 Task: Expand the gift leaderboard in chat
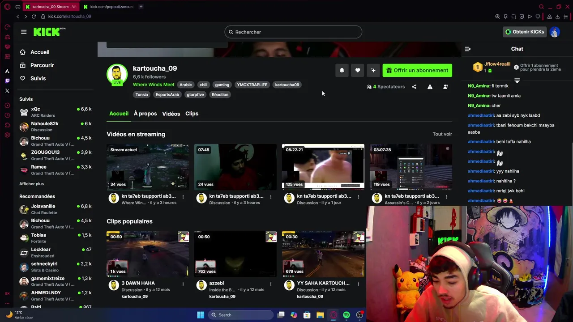coord(517,81)
